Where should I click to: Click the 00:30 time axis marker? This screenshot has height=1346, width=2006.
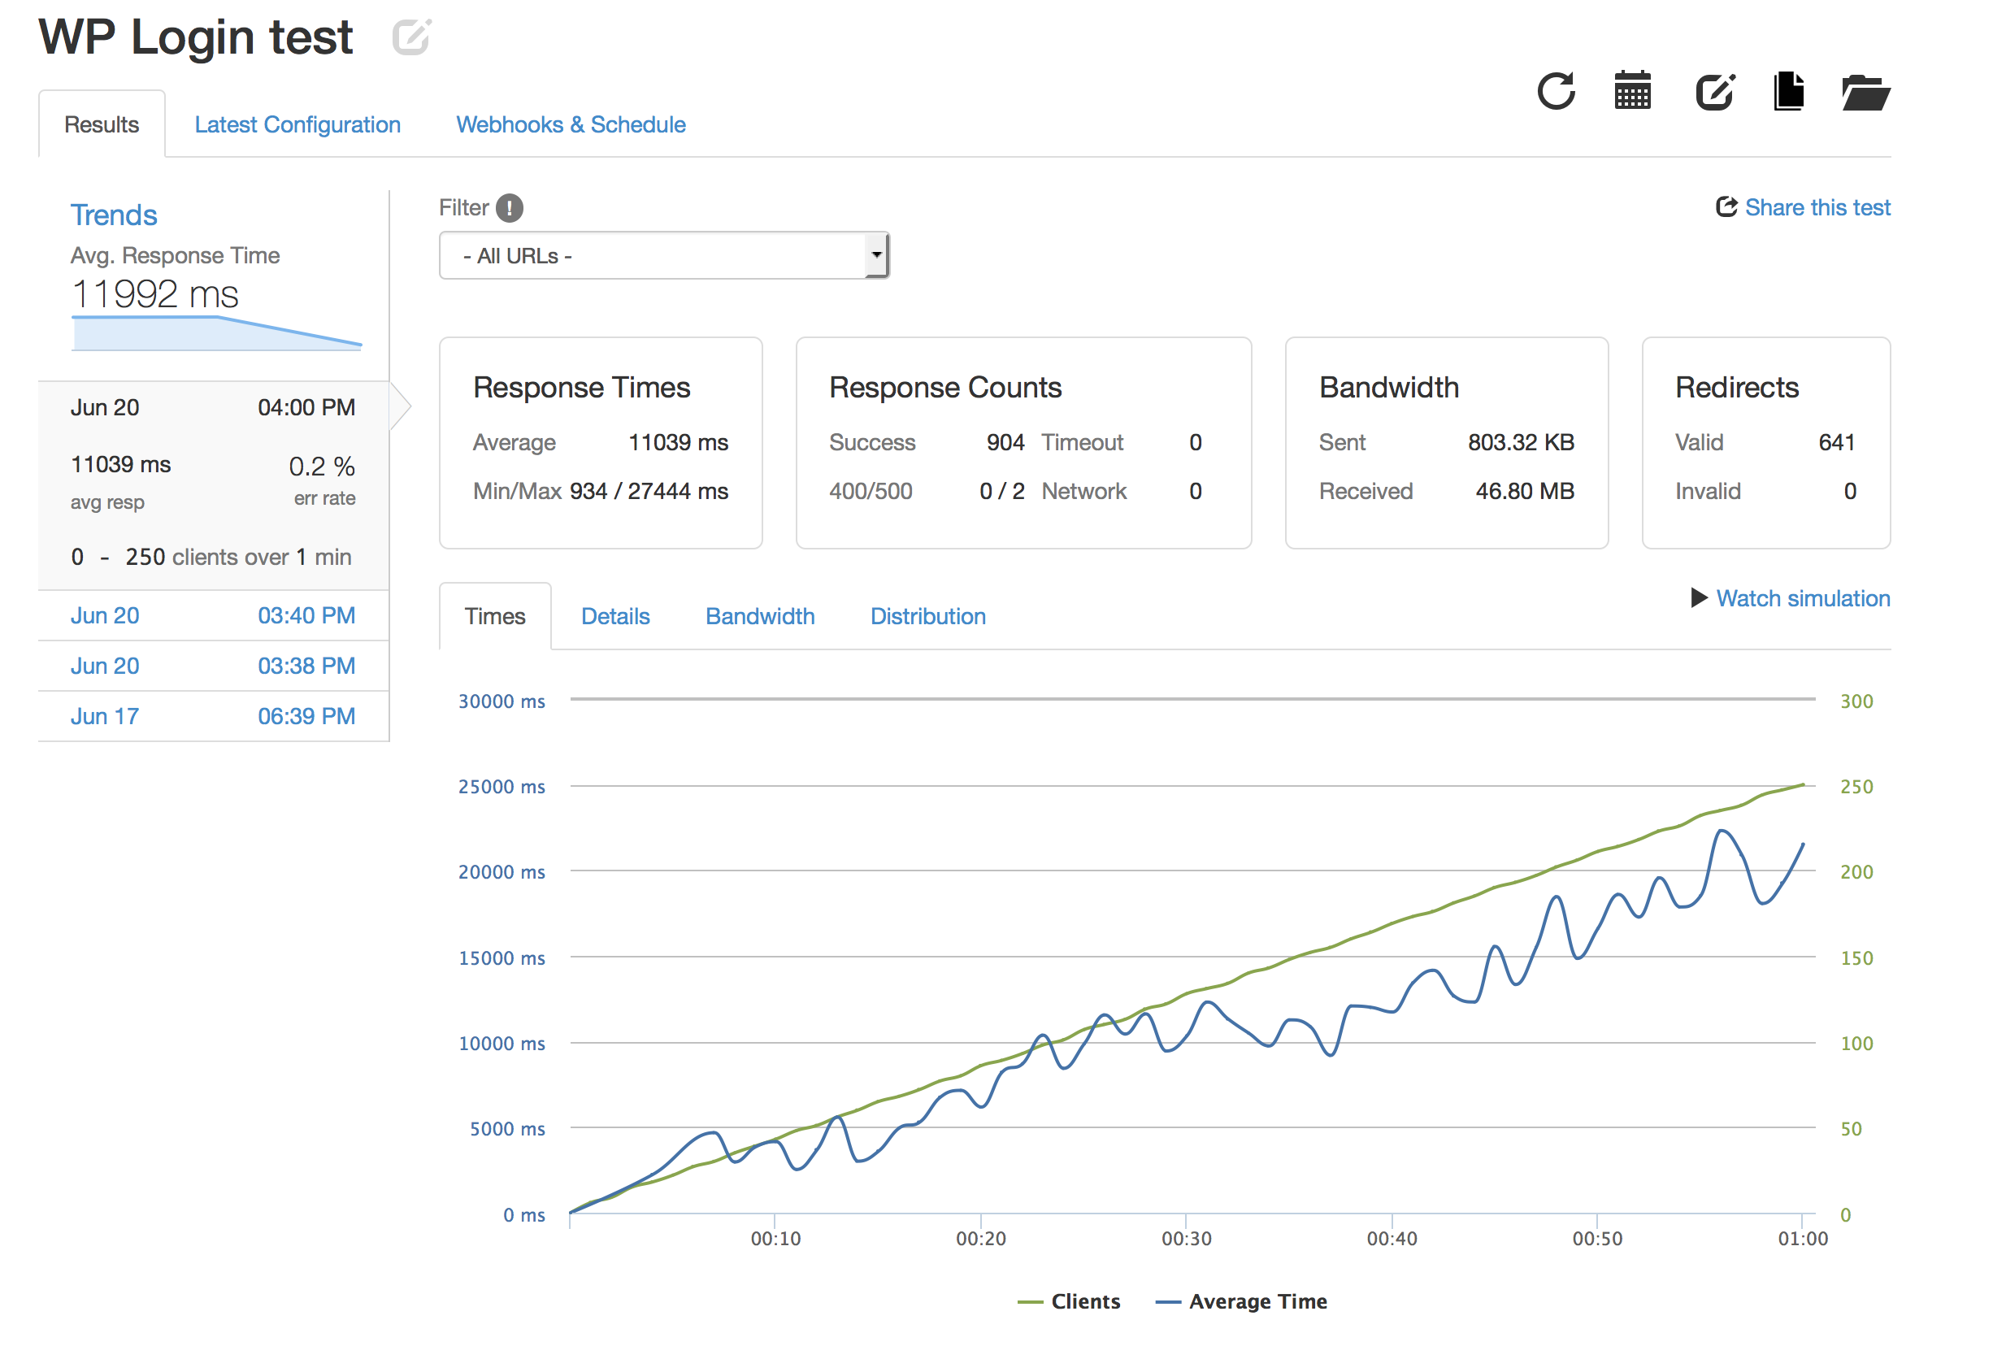click(x=1186, y=1239)
